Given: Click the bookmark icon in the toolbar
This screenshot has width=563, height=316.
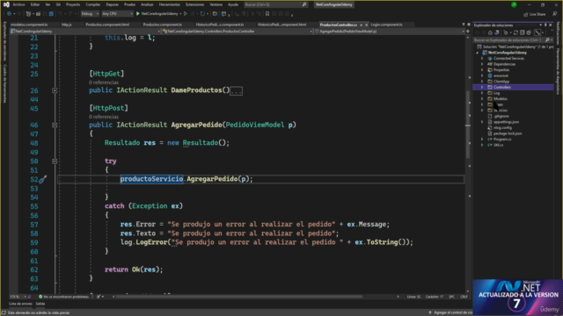Looking at the screenshot, I should [267, 14].
